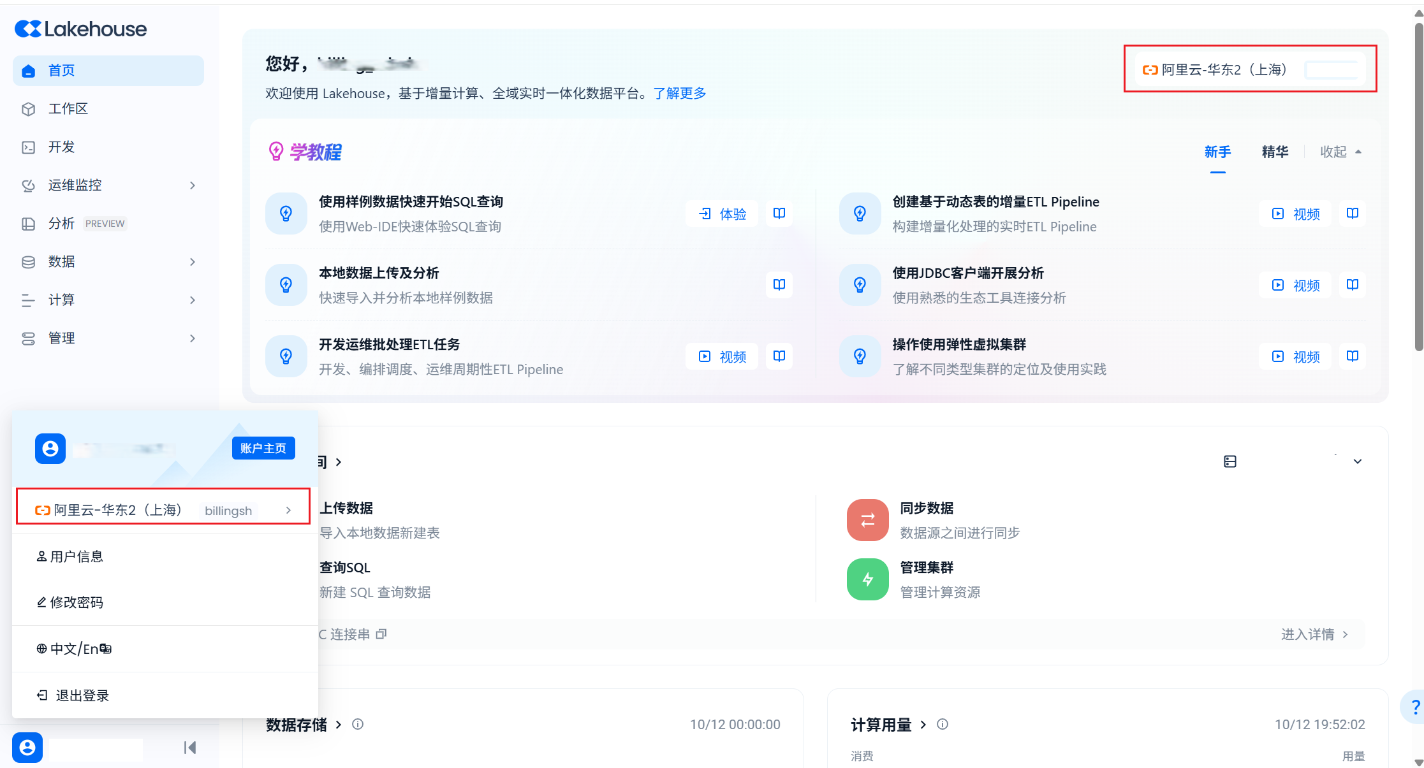
Task: Click the 同步数据 red swap icon
Action: 867,520
